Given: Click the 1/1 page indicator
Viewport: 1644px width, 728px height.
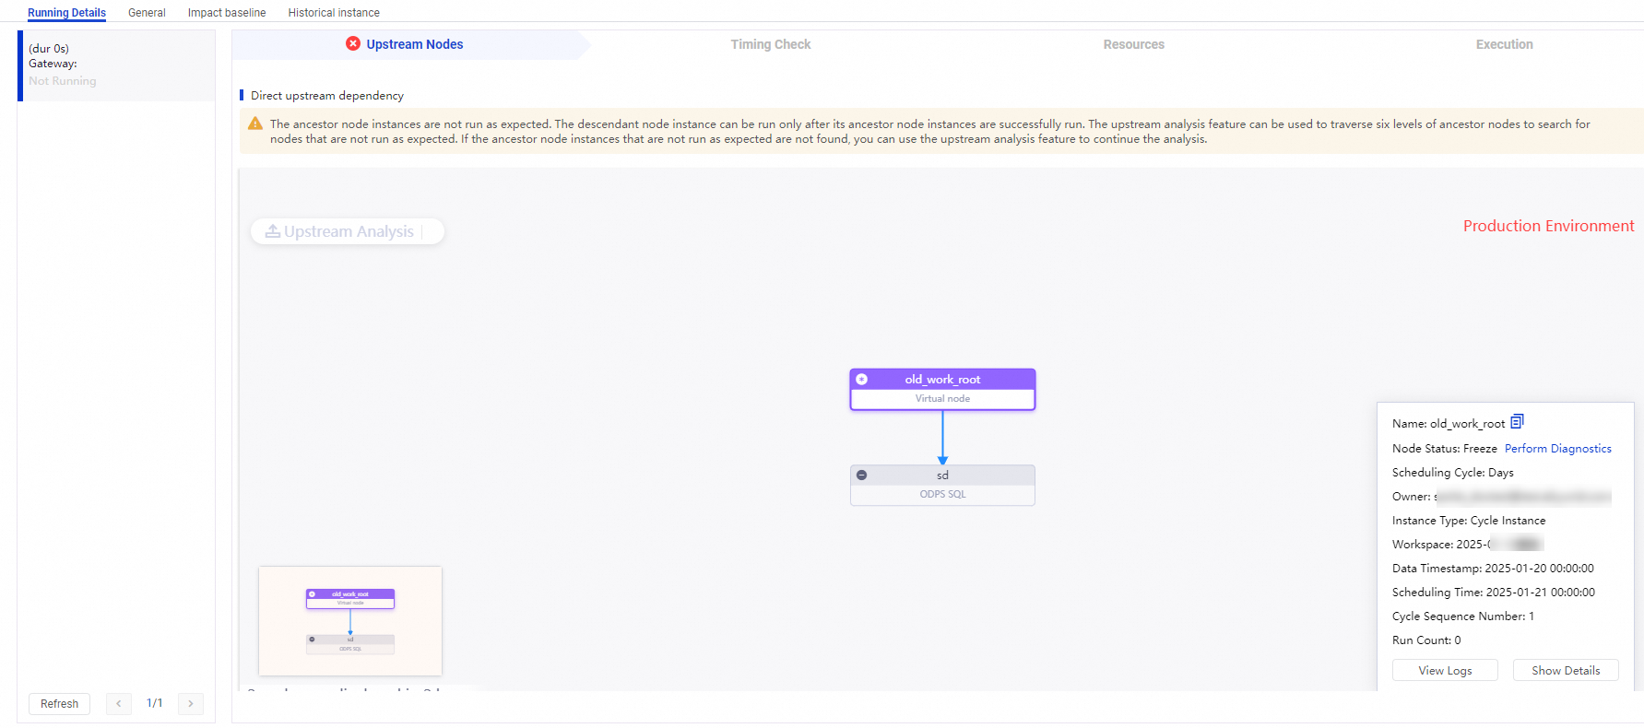Looking at the screenshot, I should 155,703.
